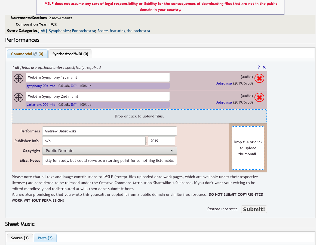Open the Copyright dropdown showing Public Domain

pos(109,151)
